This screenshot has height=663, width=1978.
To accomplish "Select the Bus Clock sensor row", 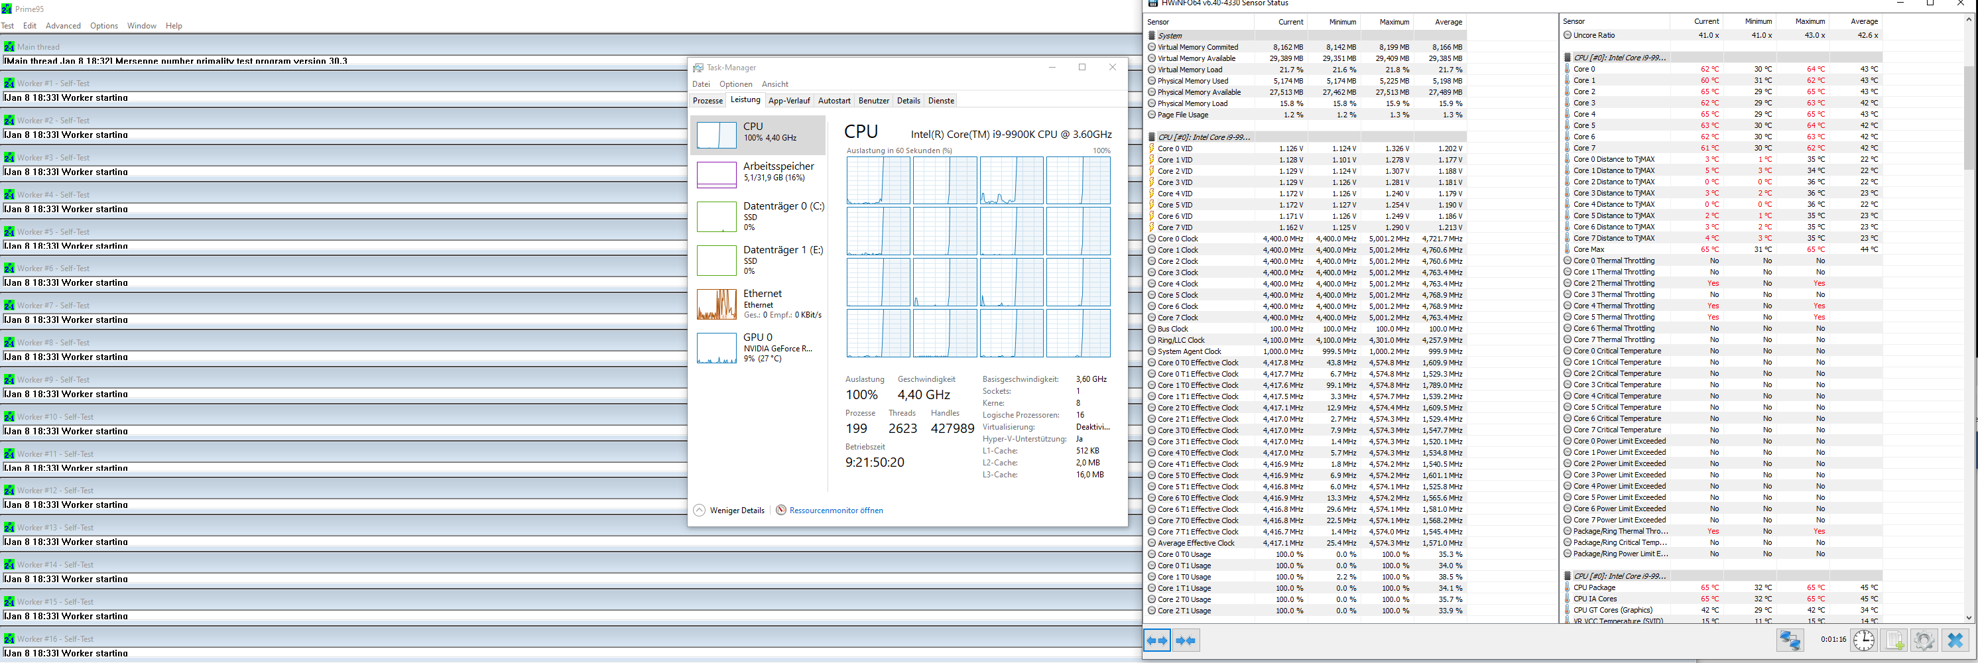I will pyautogui.click(x=1306, y=330).
